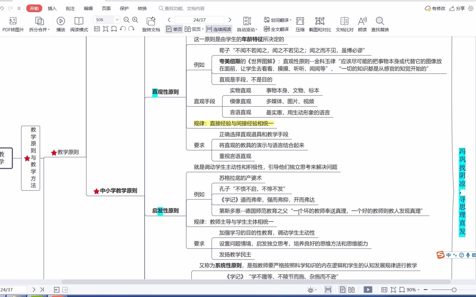Screen dimensions: 476x297
Task: Click the Sogou 中 language indicator
Action: (x=449, y=255)
